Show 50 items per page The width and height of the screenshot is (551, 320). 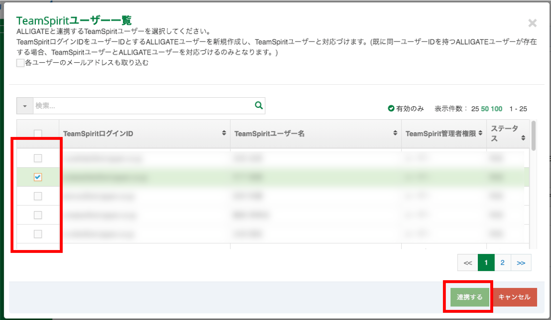click(485, 109)
